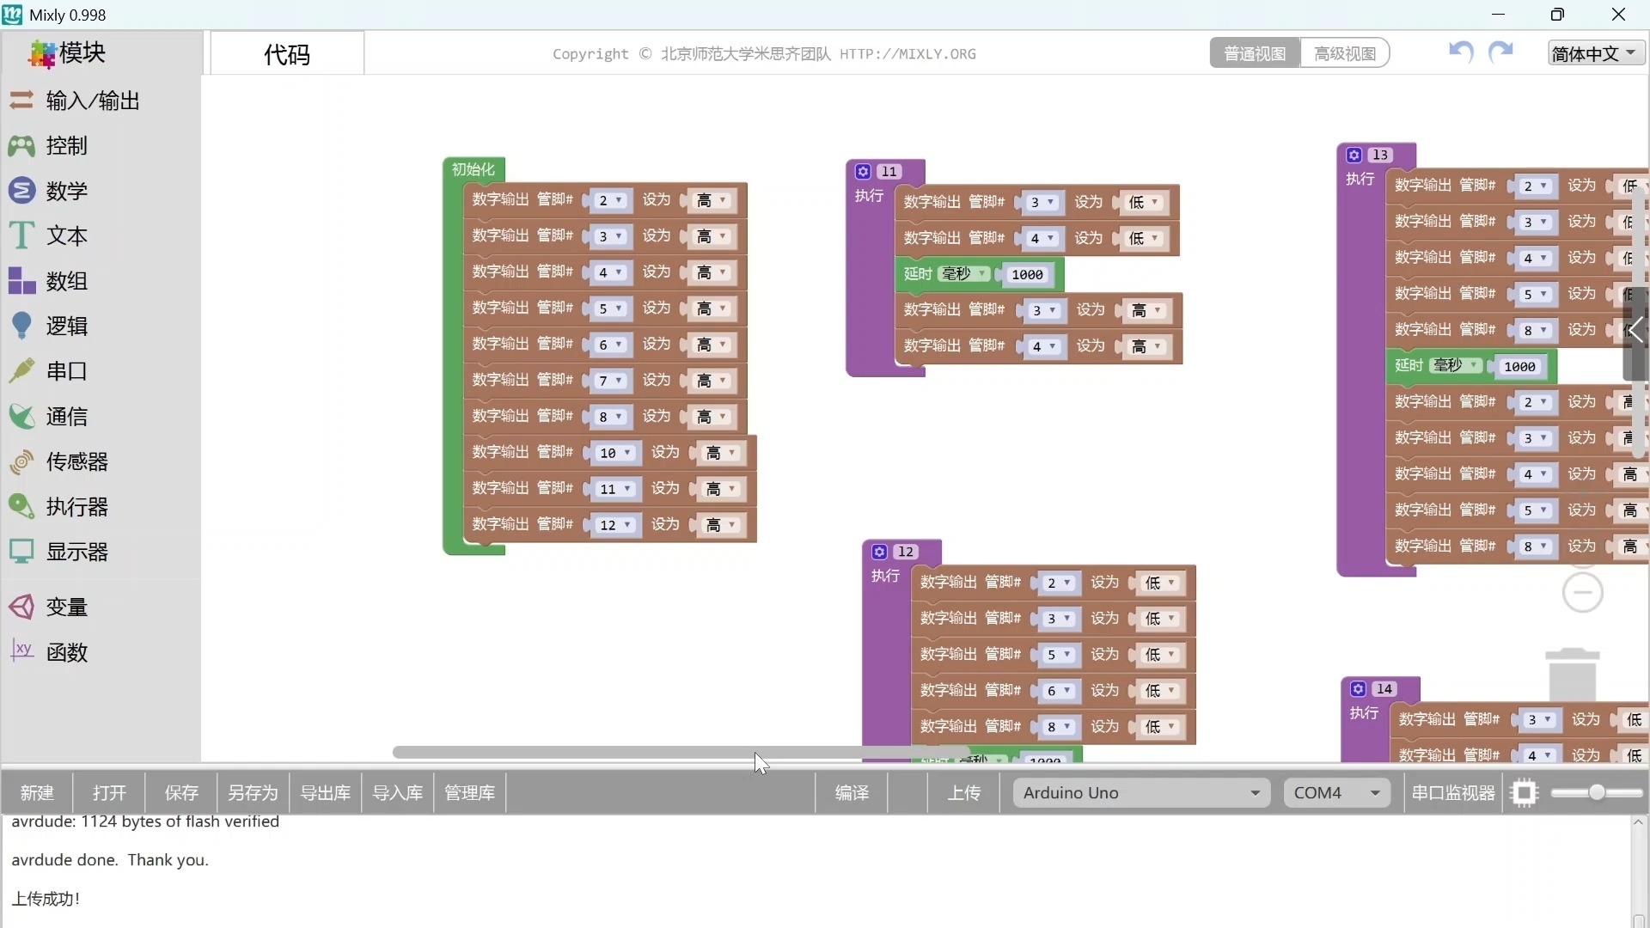Image resolution: width=1650 pixels, height=928 pixels.
Task: Open the 执行器 (Actuator) category
Action: 76,507
